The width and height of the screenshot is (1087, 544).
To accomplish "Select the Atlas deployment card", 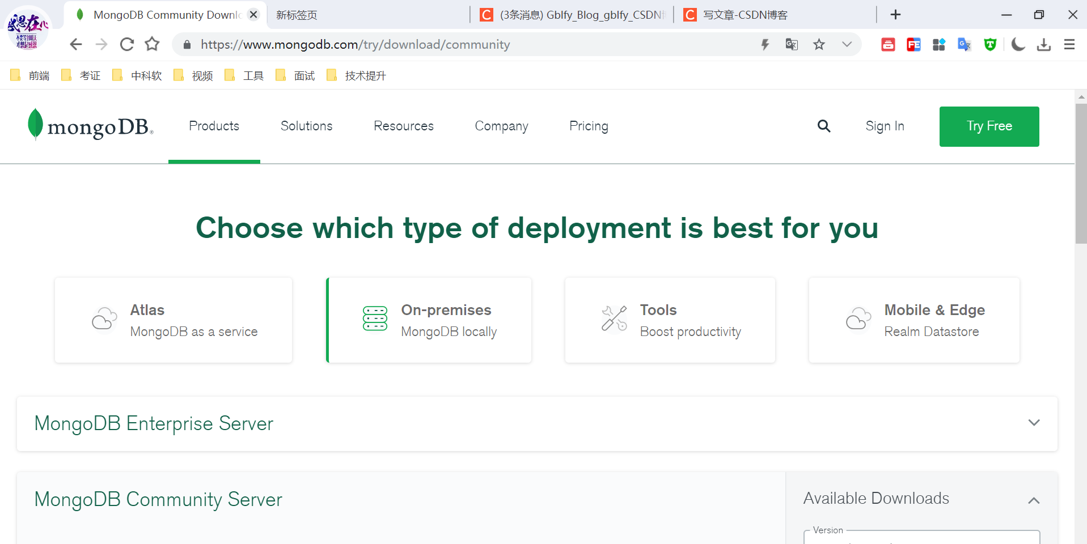I will click(x=174, y=320).
